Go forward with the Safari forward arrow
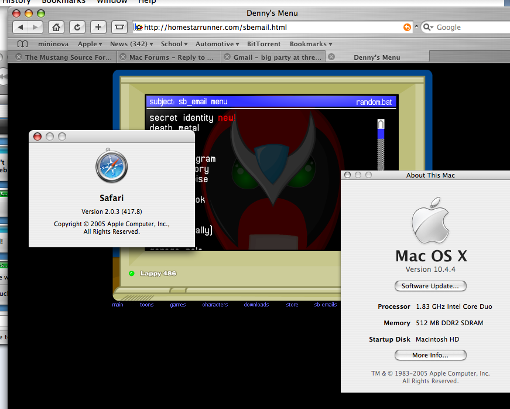 click(x=35, y=28)
